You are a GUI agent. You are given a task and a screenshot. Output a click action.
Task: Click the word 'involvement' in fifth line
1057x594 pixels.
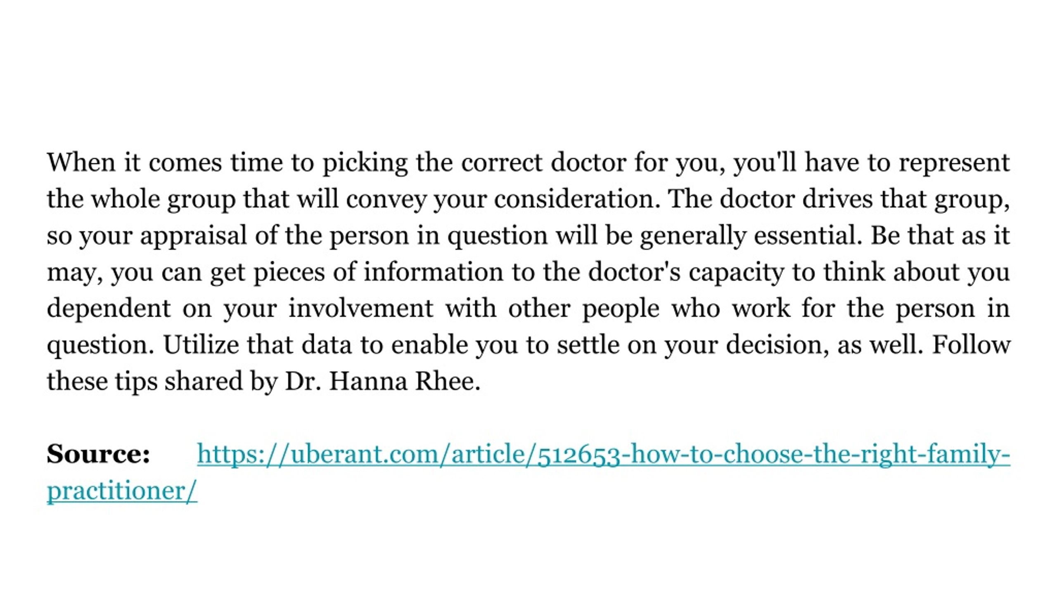click(361, 308)
